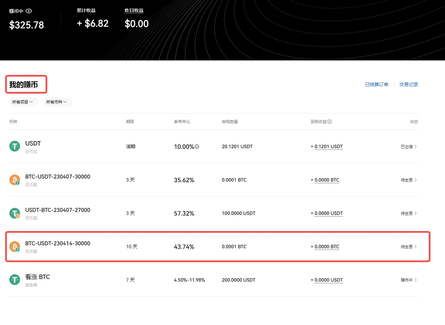Click the 4.50%-11.98% rate range

(x=189, y=280)
